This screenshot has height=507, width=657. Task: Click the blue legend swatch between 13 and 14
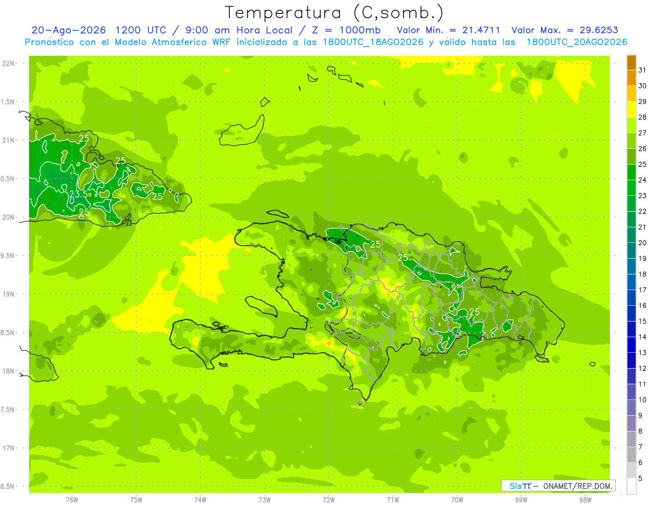631,345
